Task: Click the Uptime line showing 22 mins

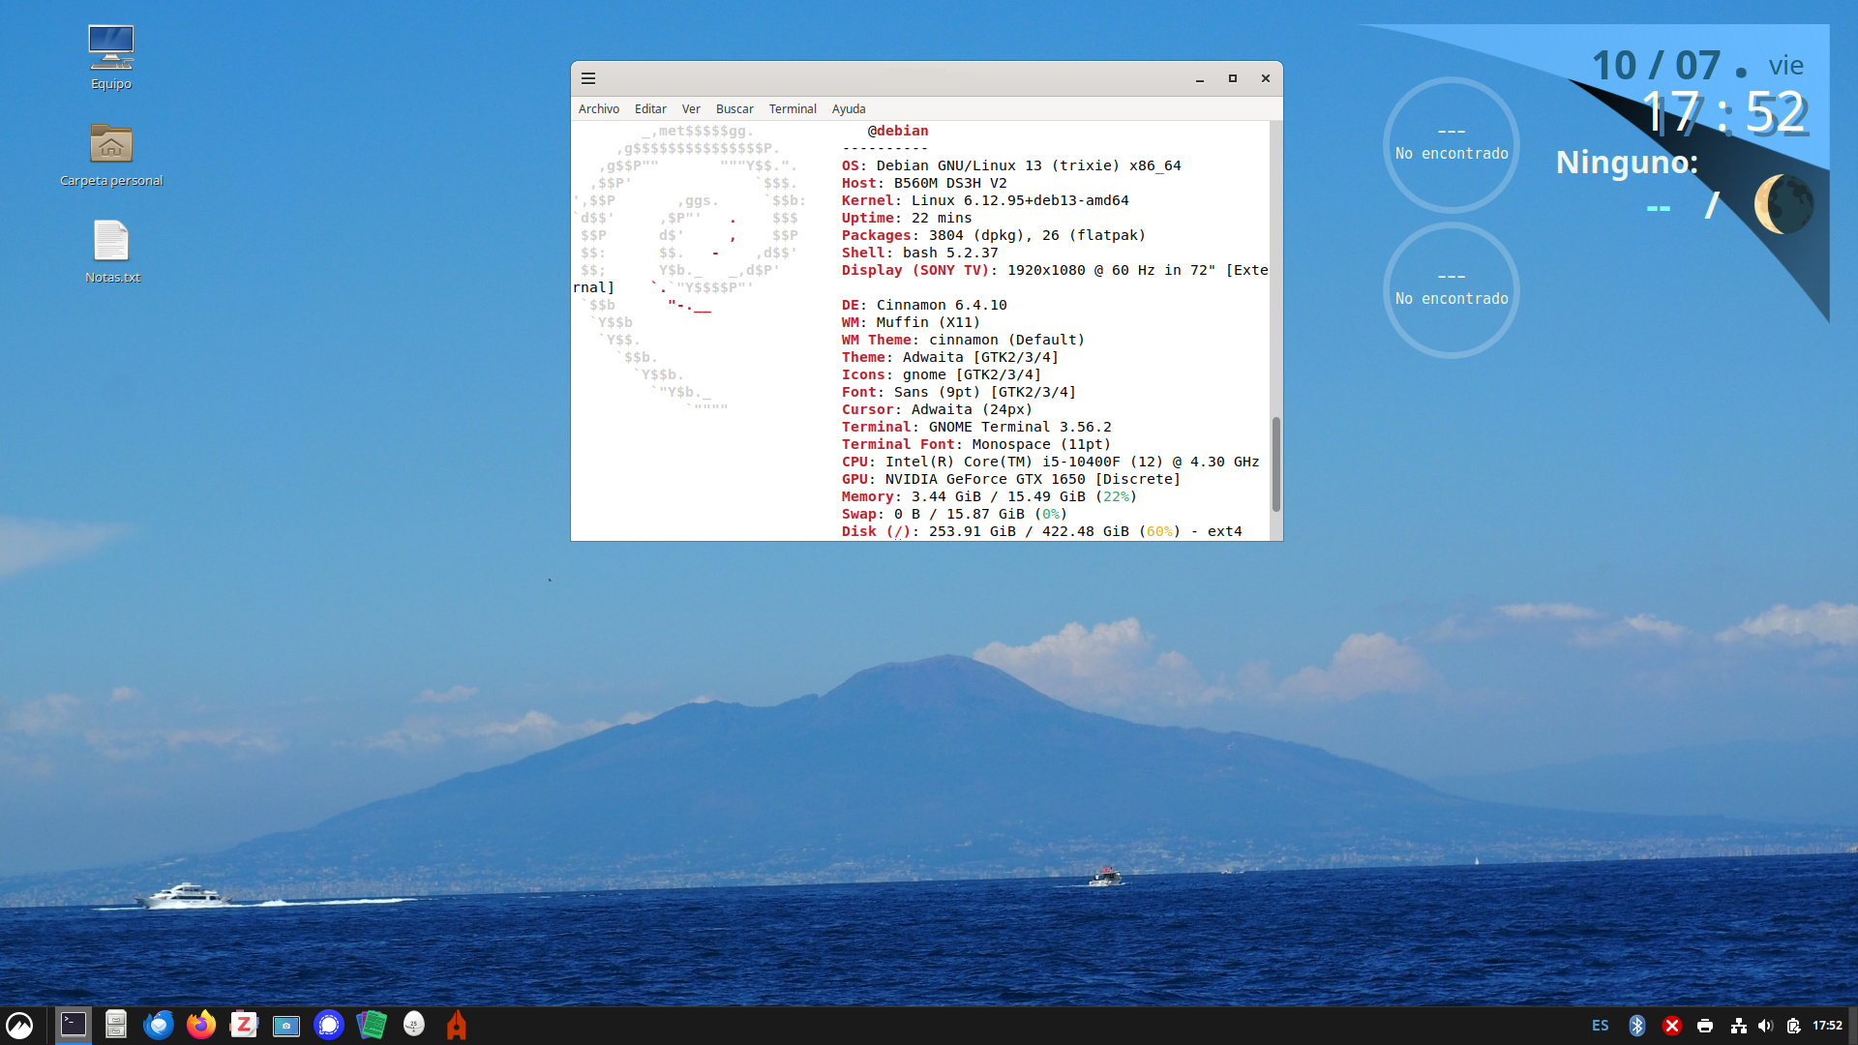Action: coord(907,219)
